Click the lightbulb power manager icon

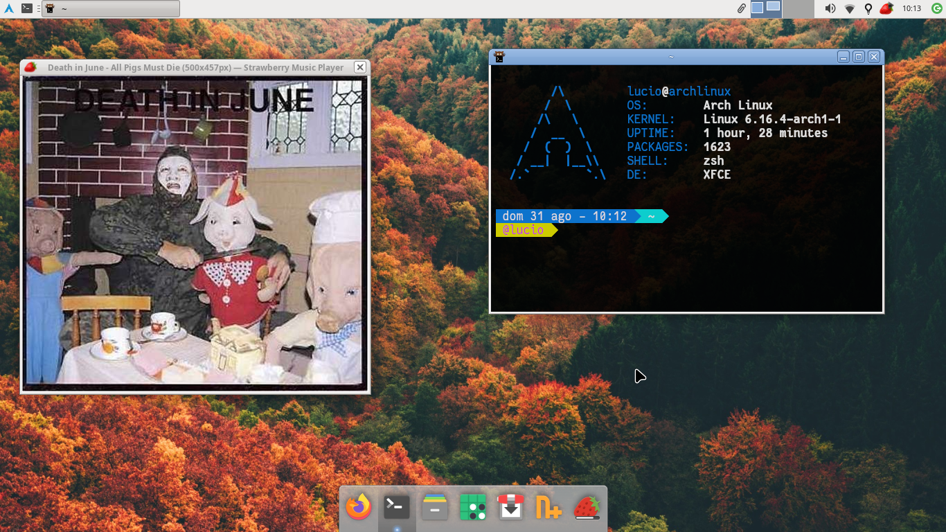click(x=868, y=8)
